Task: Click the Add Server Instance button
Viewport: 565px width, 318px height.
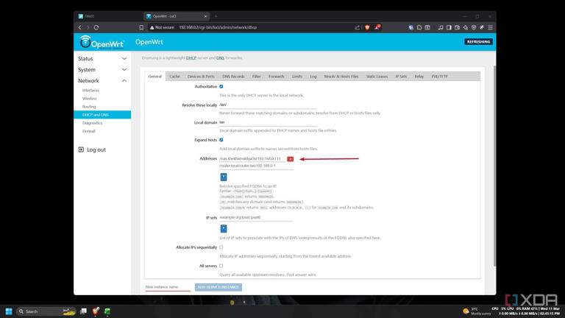Action: point(218,287)
